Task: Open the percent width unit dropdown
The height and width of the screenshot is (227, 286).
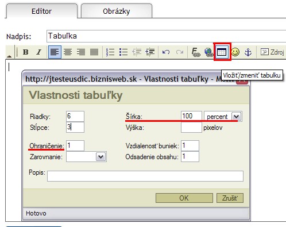Action: [223, 116]
